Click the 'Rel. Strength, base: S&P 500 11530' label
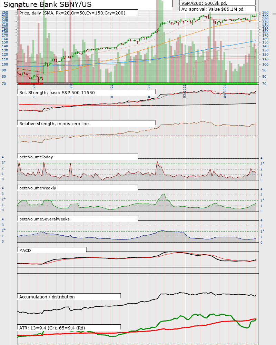Screen dimensions: 276x345 pos(57,92)
